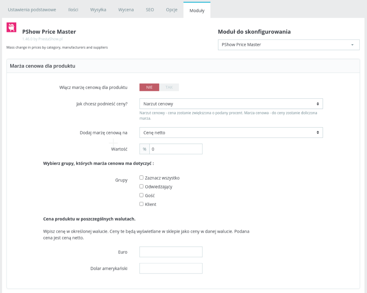
Task: Tick the Odwiedzający group checkbox
Action: (141, 186)
